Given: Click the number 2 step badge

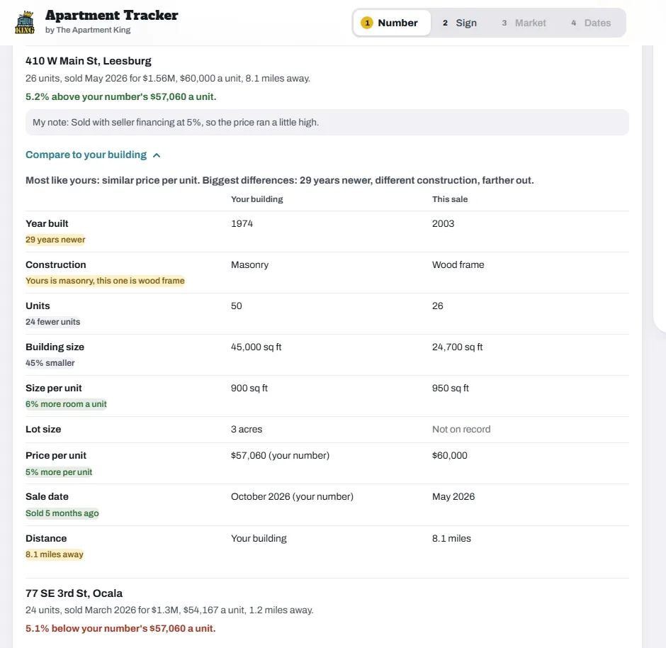Looking at the screenshot, I should [x=445, y=23].
